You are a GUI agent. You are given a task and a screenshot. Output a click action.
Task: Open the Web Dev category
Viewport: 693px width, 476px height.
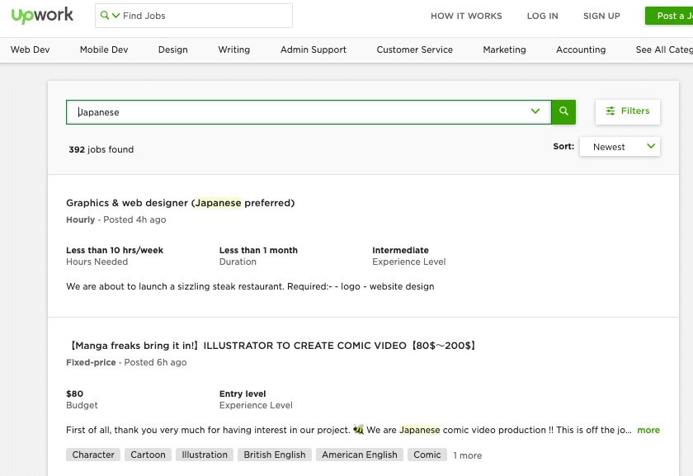(x=30, y=49)
